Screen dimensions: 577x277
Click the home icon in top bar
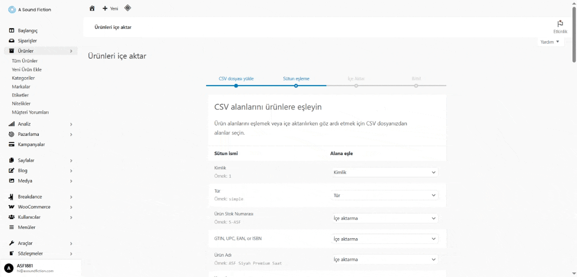92,8
